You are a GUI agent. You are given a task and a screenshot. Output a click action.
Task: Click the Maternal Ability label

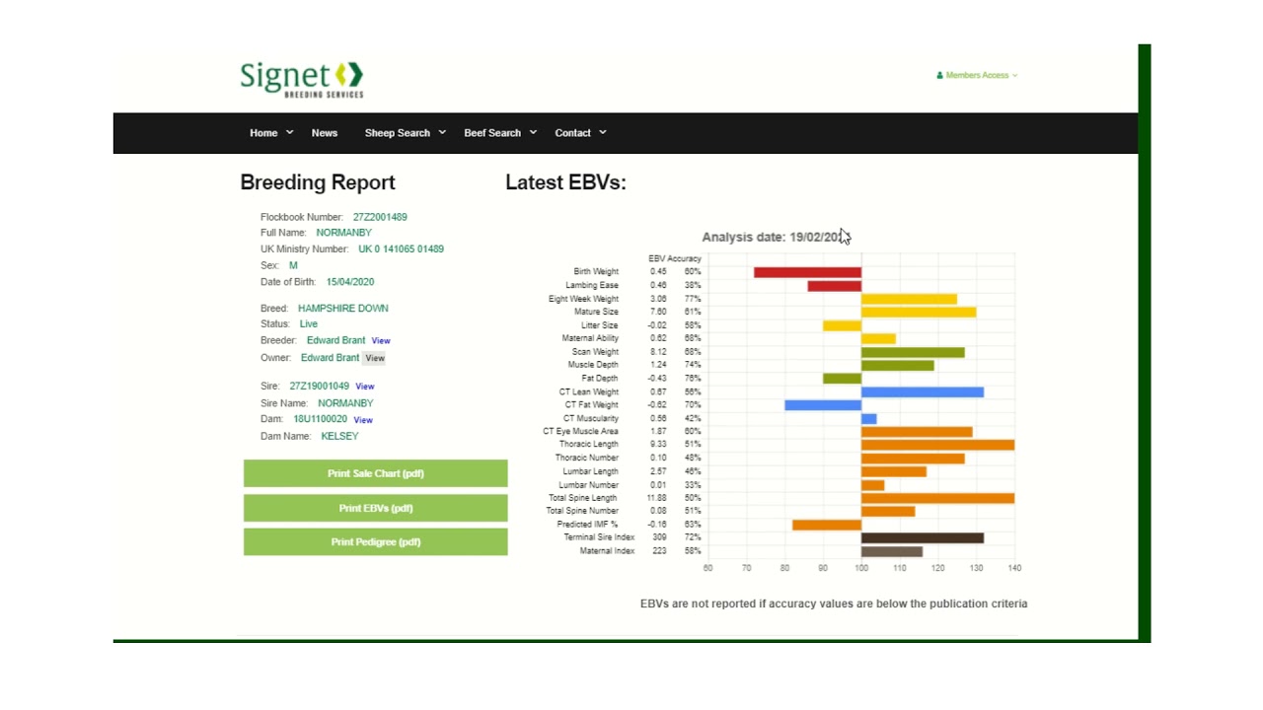click(590, 338)
